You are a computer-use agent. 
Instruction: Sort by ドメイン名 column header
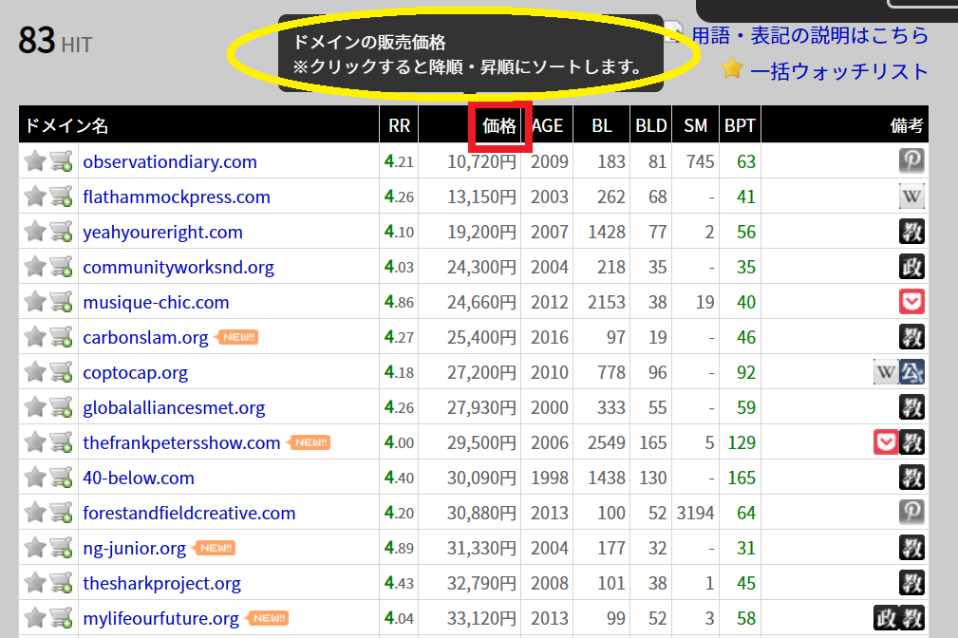pos(66,126)
